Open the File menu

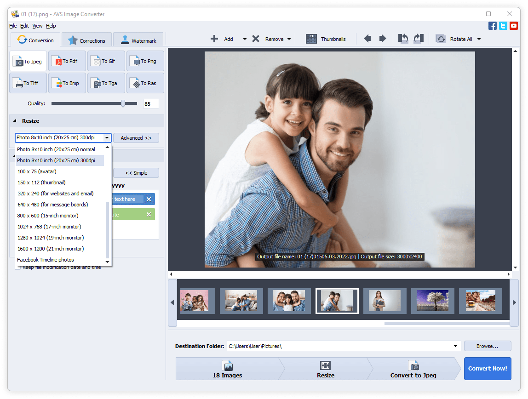(13, 26)
